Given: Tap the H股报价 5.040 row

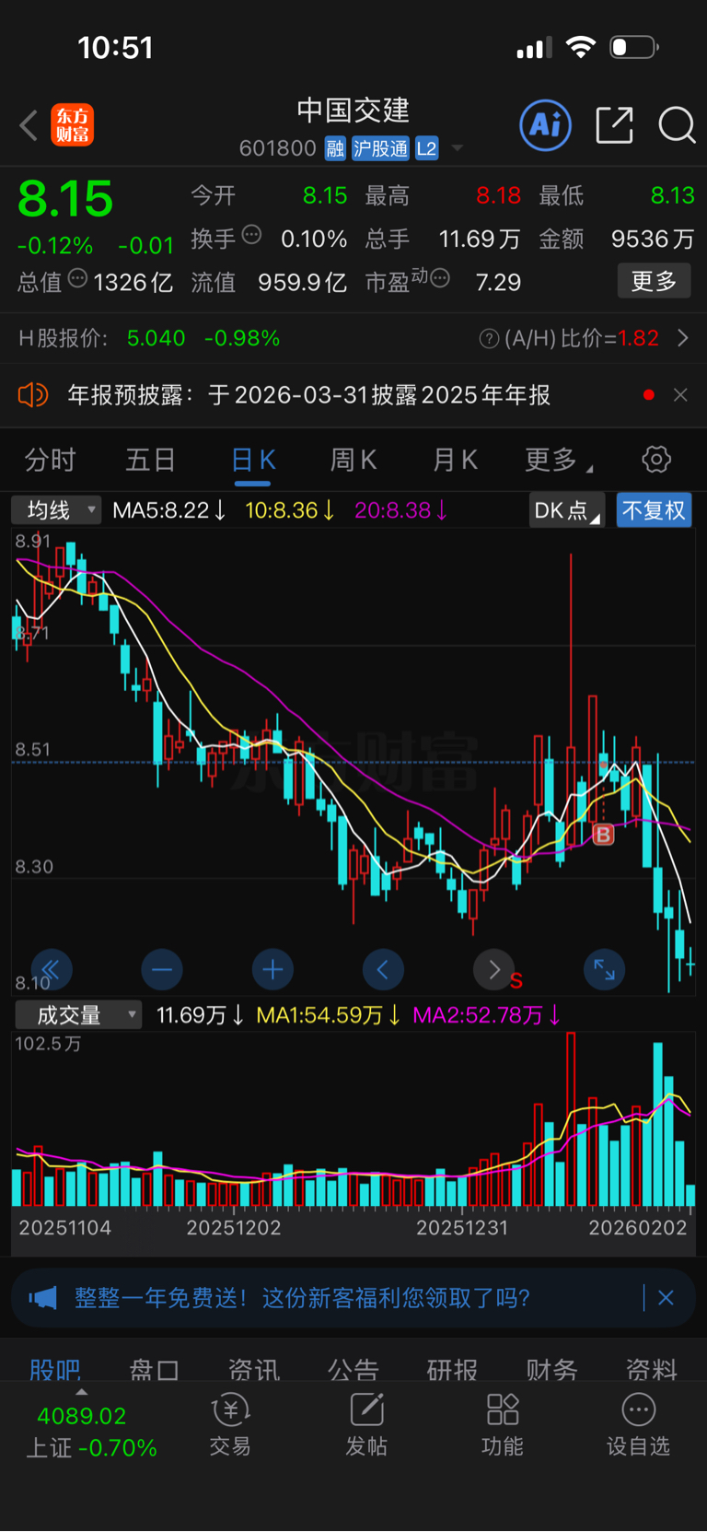Looking at the screenshot, I should (353, 338).
